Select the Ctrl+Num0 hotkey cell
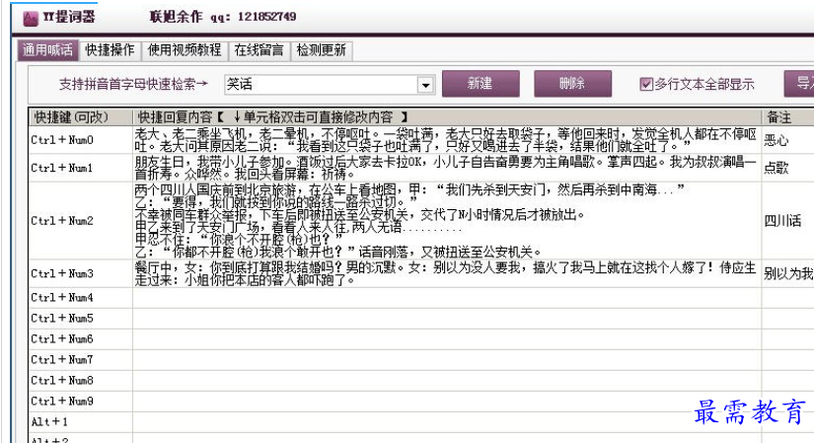 [x=81, y=140]
